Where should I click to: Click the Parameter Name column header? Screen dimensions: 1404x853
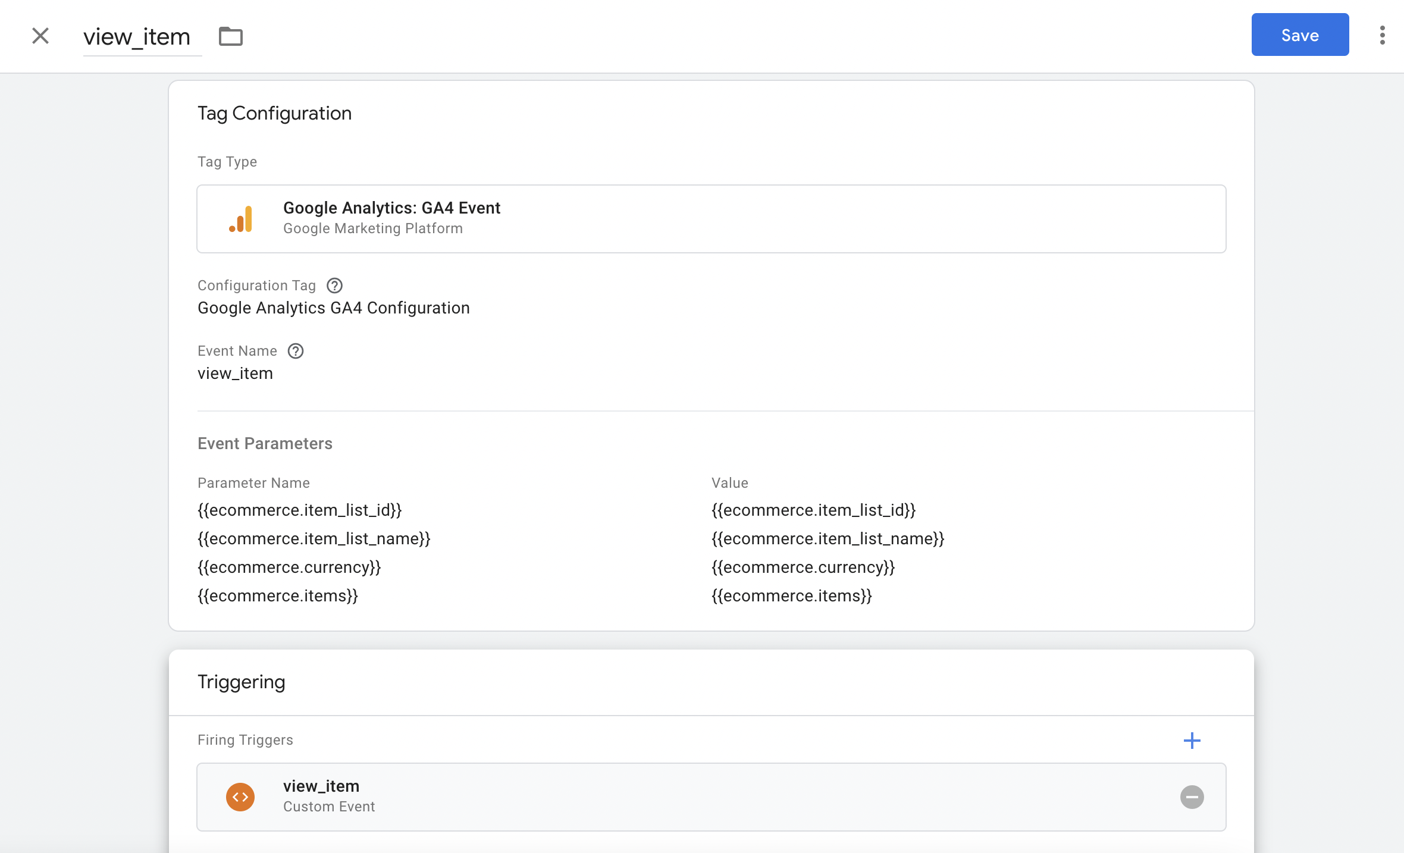coord(253,483)
